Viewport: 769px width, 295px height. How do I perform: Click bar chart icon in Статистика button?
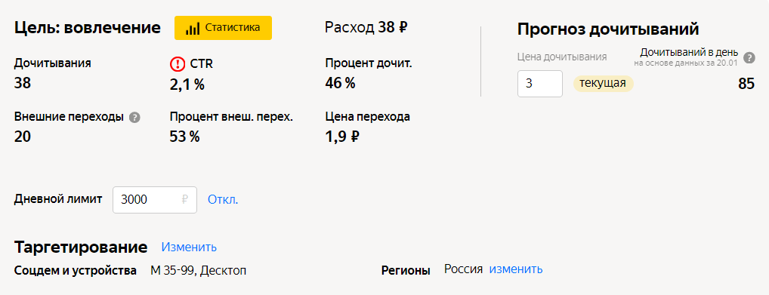pos(192,29)
